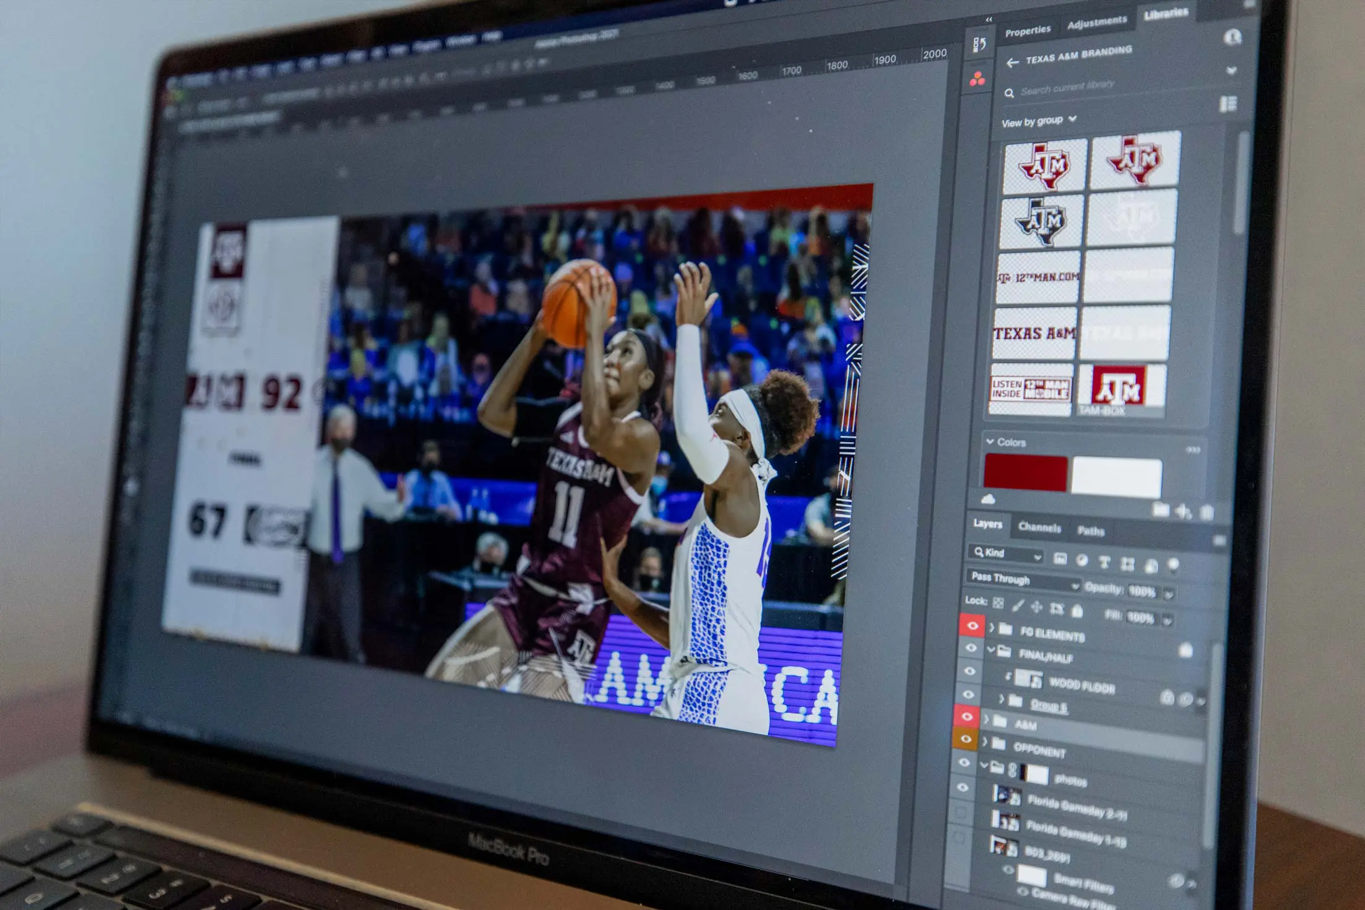1365x910 pixels.
Task: Click the Fill 100% value field
Action: pyautogui.click(x=1140, y=618)
